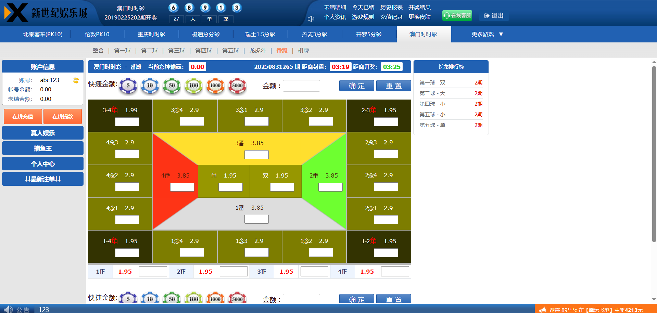Select the 10 chip in top quick-amount row
This screenshot has height=313, width=657.
click(150, 86)
